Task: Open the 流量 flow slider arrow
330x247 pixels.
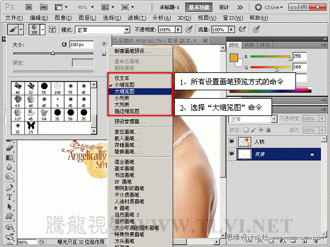Action: [232, 29]
